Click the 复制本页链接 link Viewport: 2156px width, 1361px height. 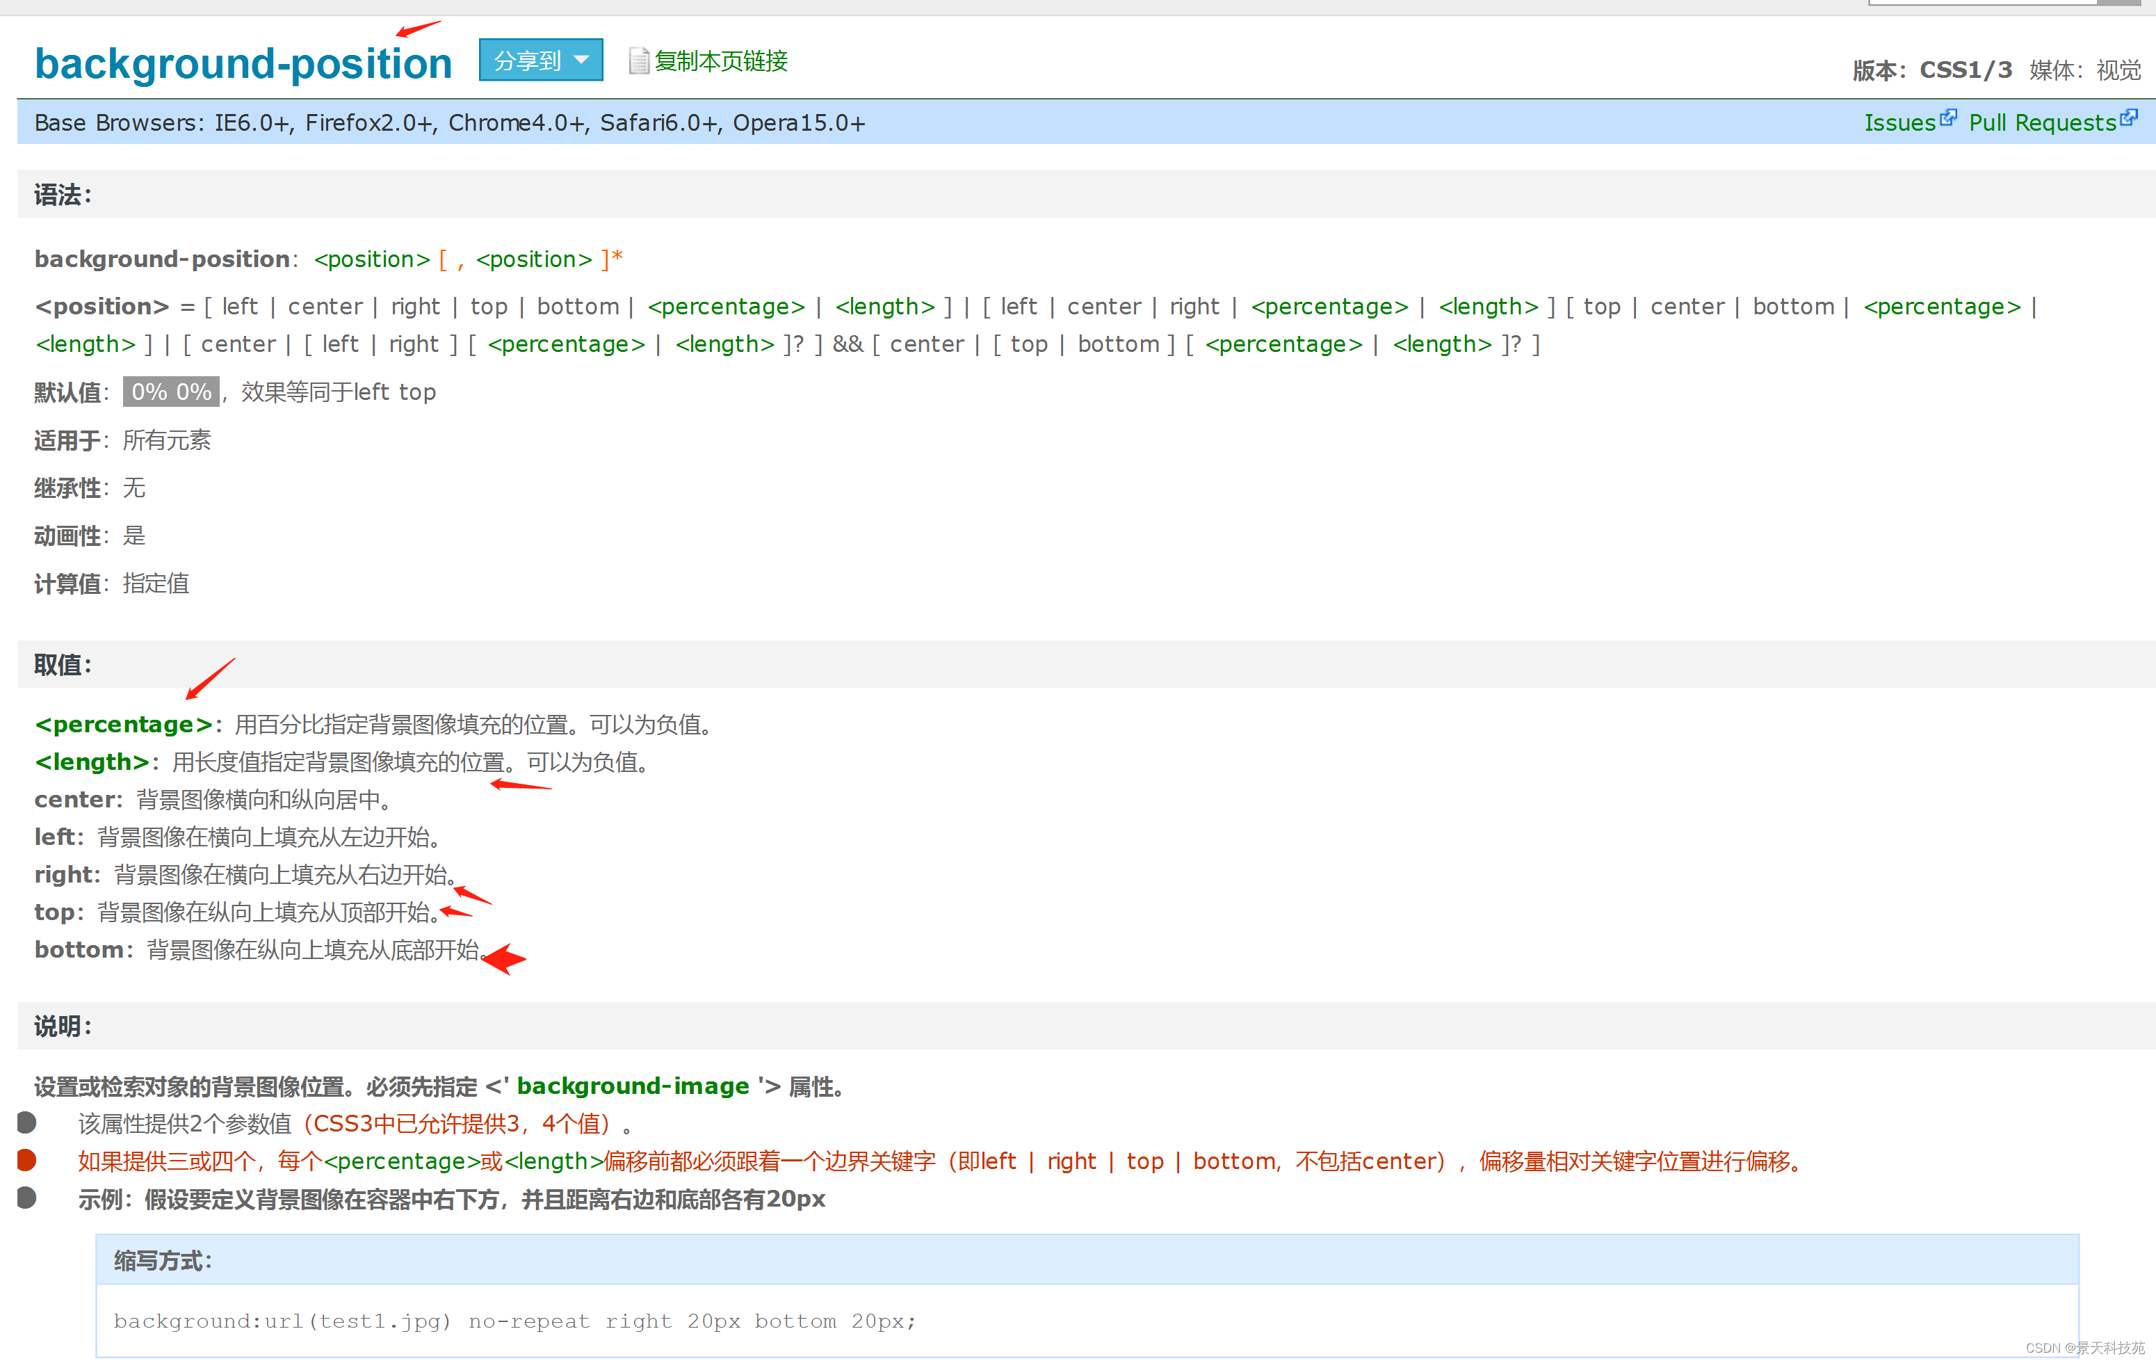[721, 60]
